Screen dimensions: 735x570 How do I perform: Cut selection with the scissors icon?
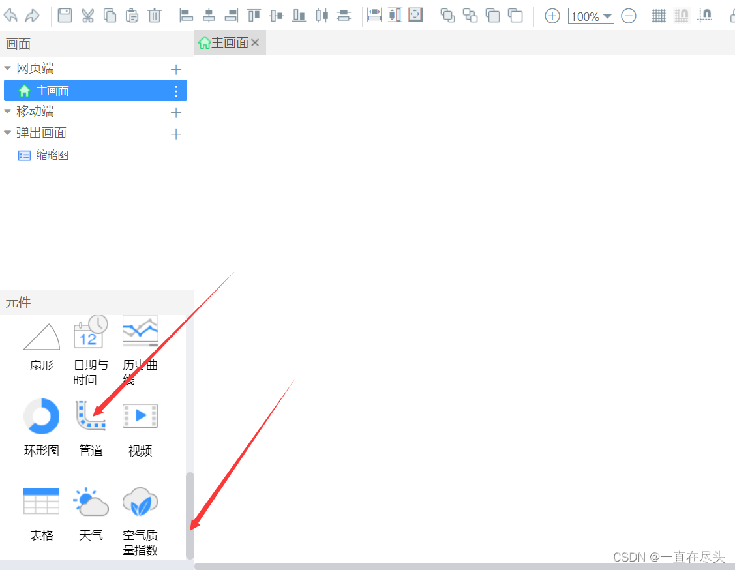(x=87, y=16)
